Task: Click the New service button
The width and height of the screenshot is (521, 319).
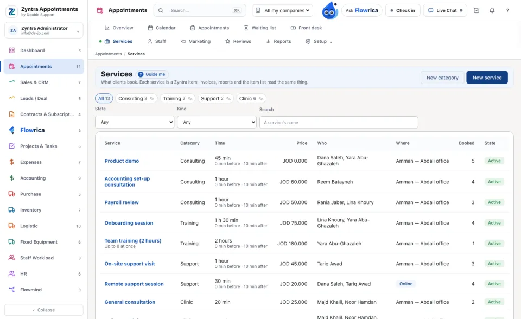Action: click(487, 78)
